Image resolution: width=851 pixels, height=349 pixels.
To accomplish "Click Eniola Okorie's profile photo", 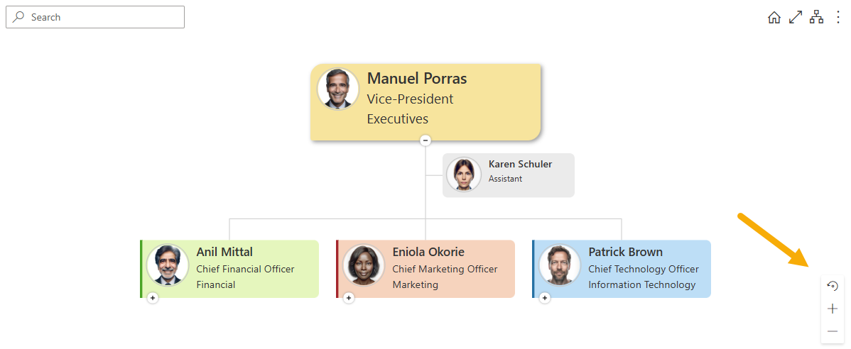I will (x=364, y=265).
